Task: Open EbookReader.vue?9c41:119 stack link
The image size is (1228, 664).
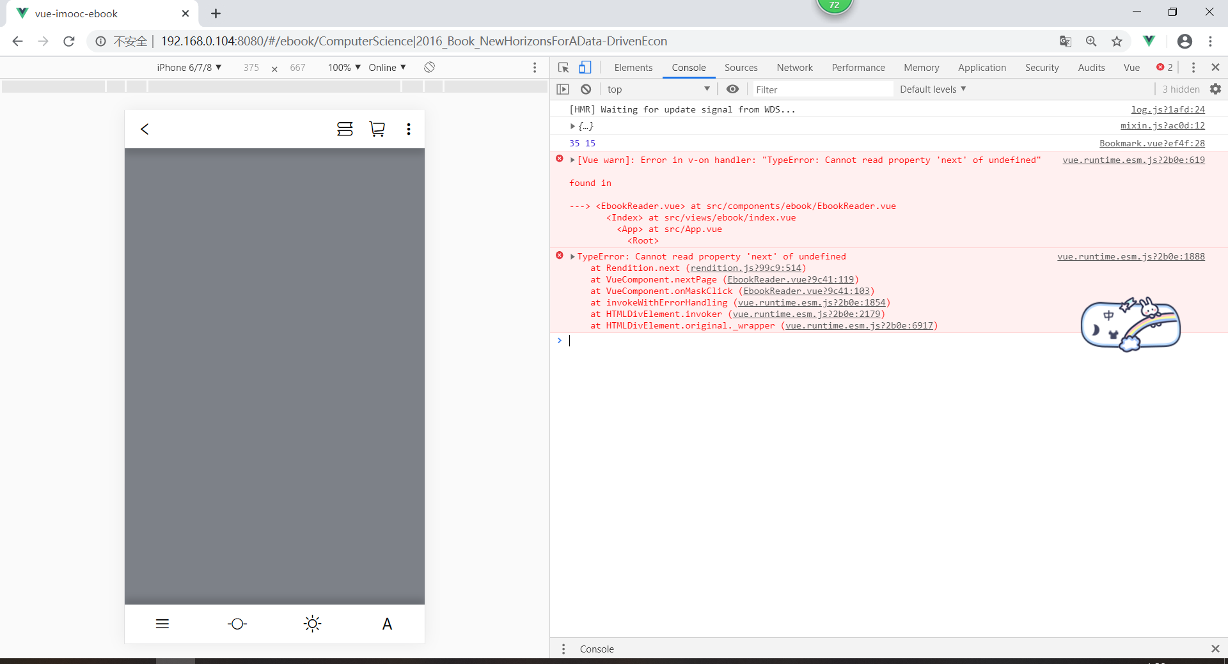Action: [791, 279]
